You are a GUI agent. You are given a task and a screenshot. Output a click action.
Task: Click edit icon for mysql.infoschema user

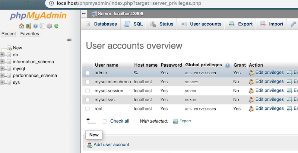click(x=251, y=82)
